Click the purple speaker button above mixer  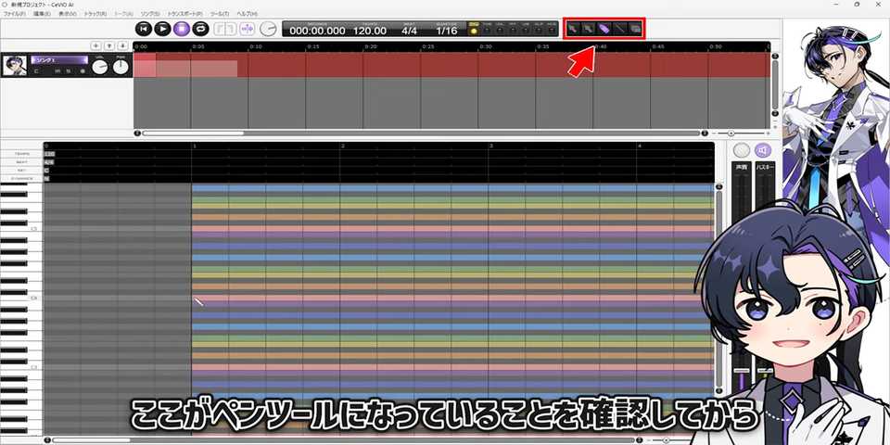(x=763, y=150)
